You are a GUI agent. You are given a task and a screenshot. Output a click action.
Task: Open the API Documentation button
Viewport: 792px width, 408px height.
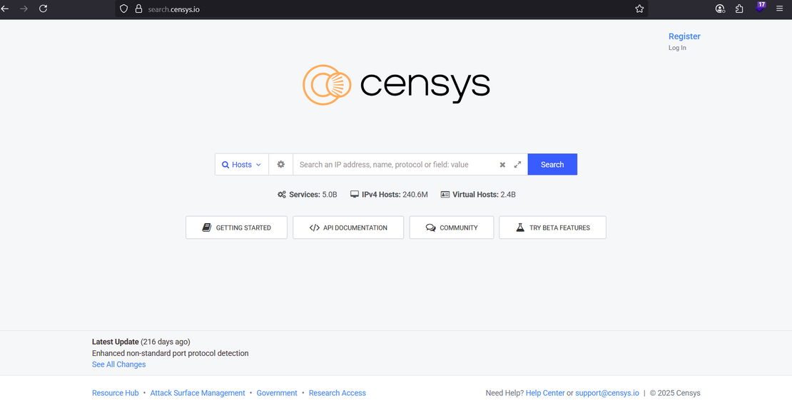[x=348, y=228]
